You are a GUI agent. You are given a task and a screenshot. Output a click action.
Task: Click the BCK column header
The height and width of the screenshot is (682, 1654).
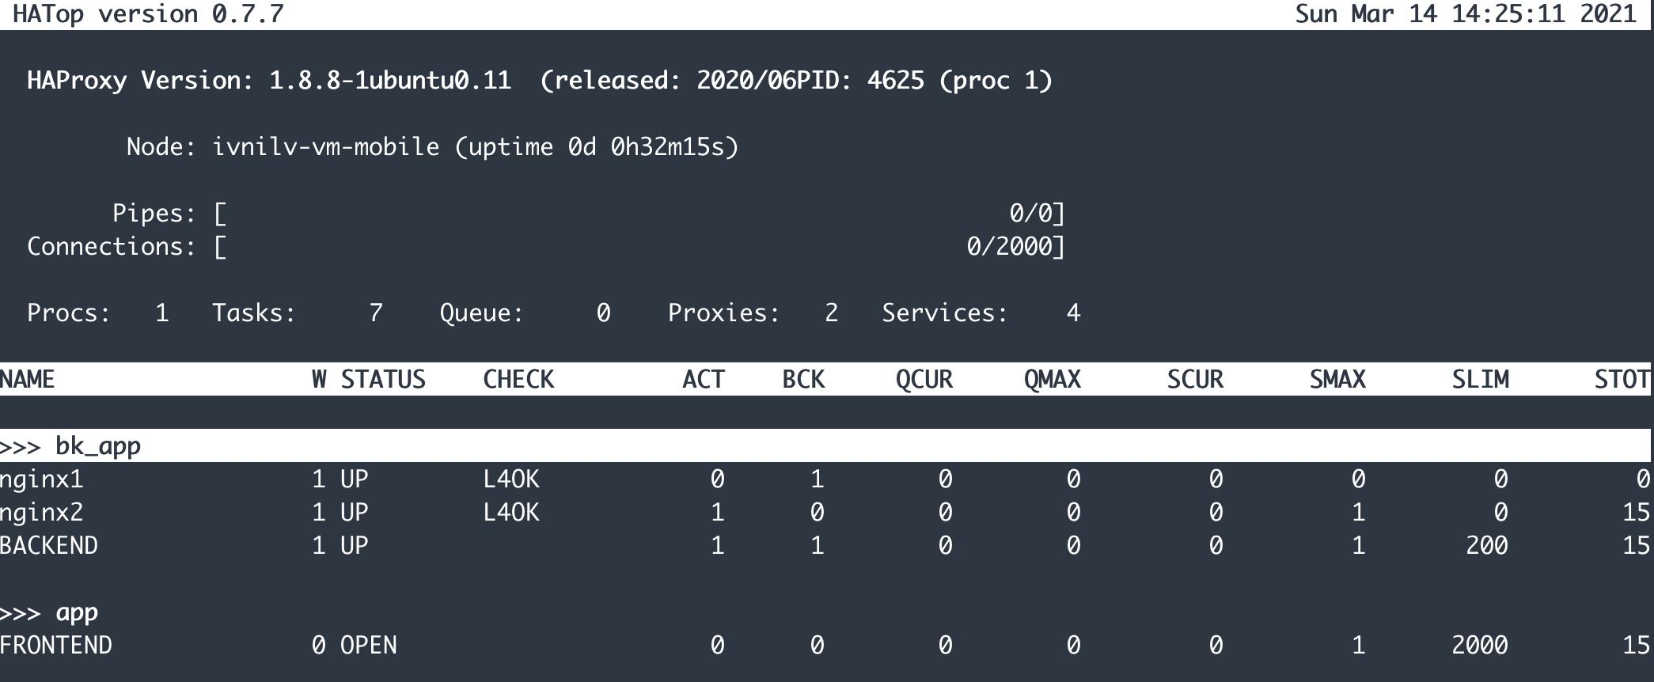point(803,380)
